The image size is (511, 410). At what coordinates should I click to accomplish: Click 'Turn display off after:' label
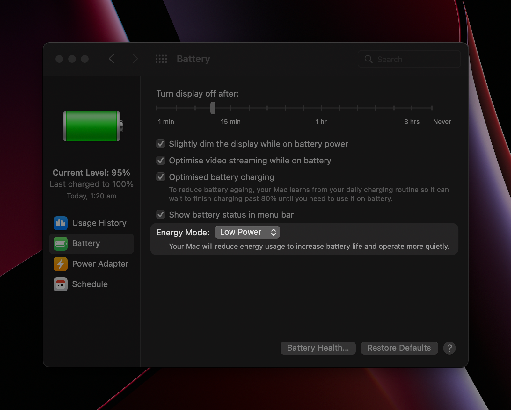point(198,94)
